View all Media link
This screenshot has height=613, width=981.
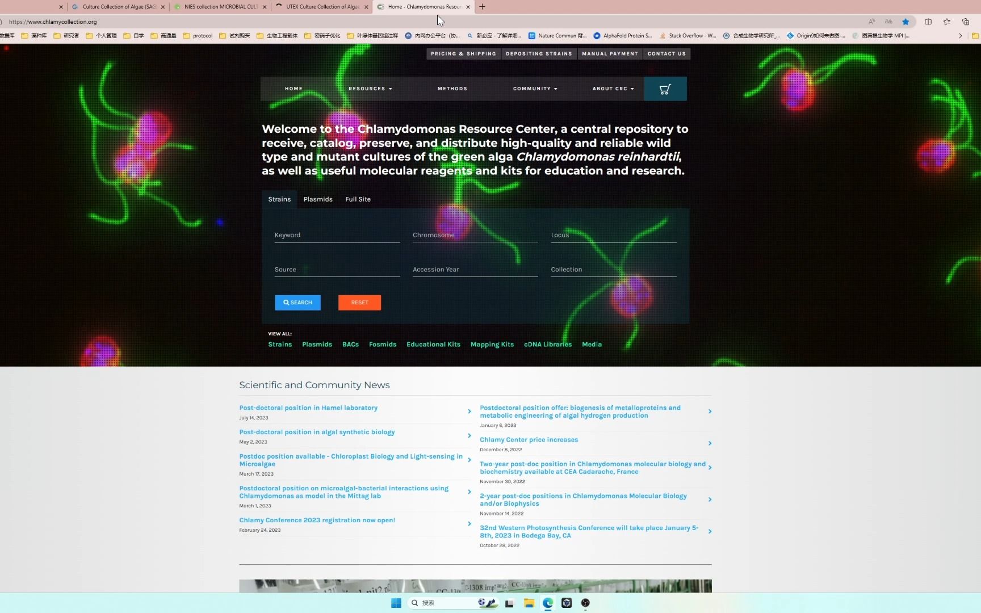point(592,345)
